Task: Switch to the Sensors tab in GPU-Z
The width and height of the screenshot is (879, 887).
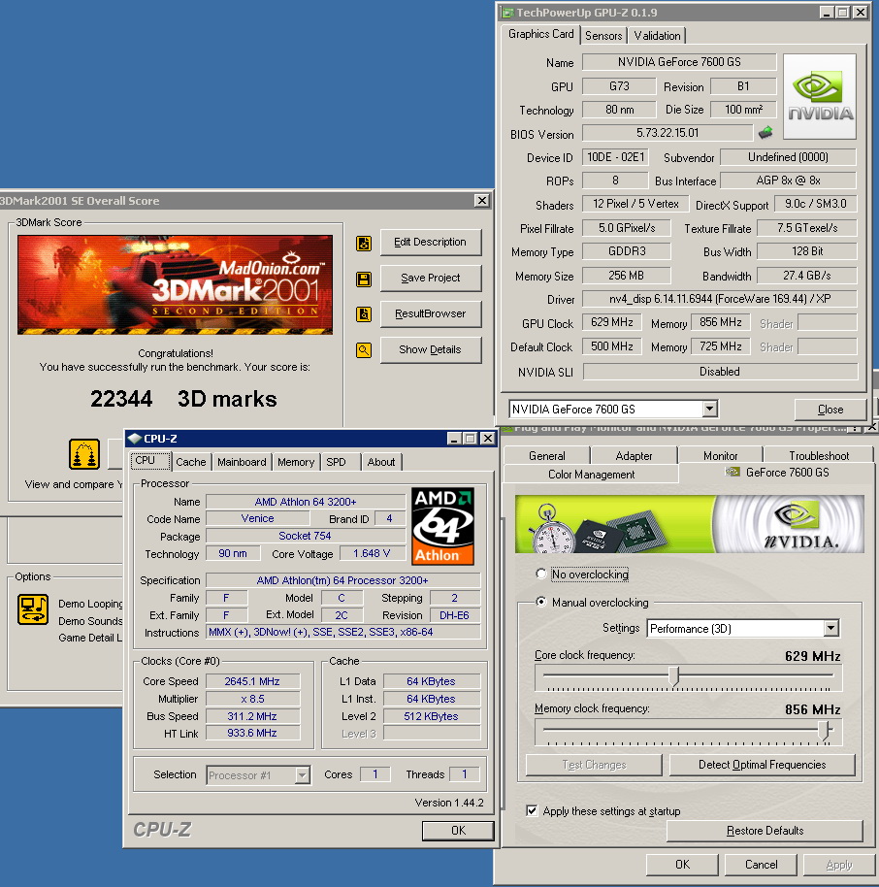Action: pyautogui.click(x=603, y=36)
